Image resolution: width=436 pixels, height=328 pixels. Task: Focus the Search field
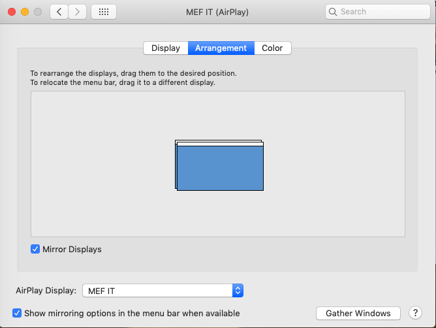click(378, 12)
